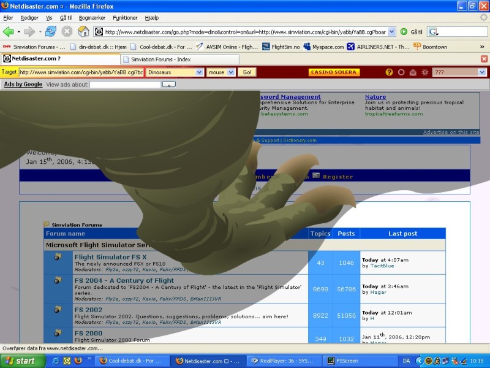Click the Casino Solera banner button
The height and width of the screenshot is (368, 490).
[334, 72]
